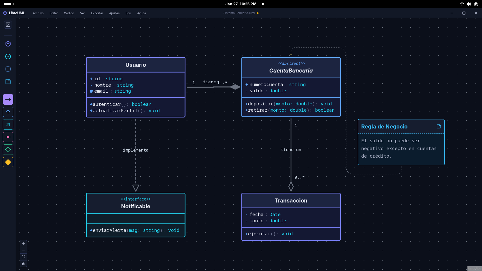Image resolution: width=482 pixels, height=271 pixels.
Task: Zoom out with the minus button
Action: (x=23, y=250)
